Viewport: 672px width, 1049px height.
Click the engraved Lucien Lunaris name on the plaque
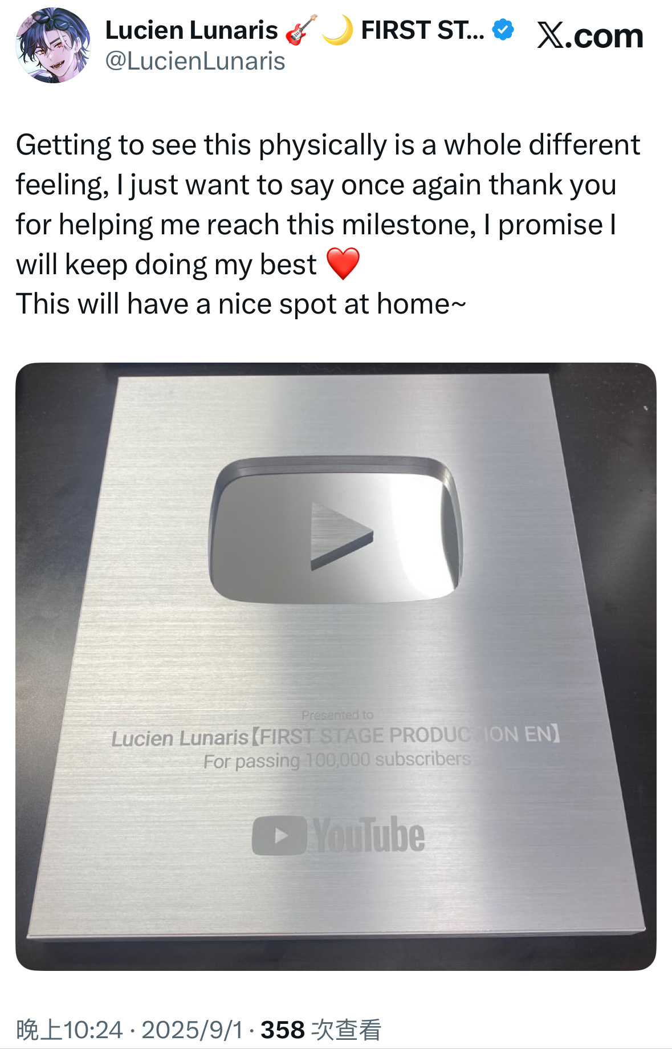180,738
